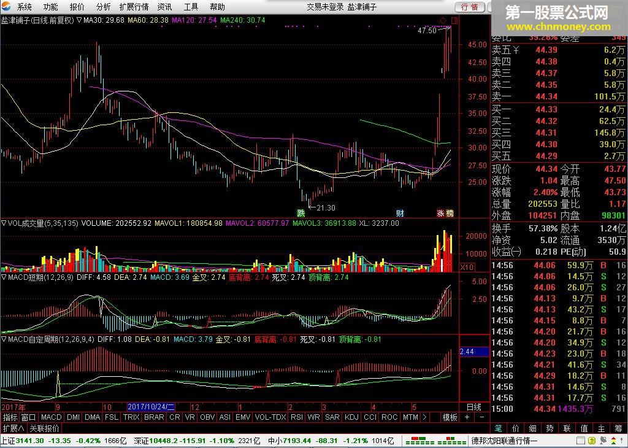Click the 涨 marker under the chart
This screenshot has width=628, height=448.
coord(440,213)
